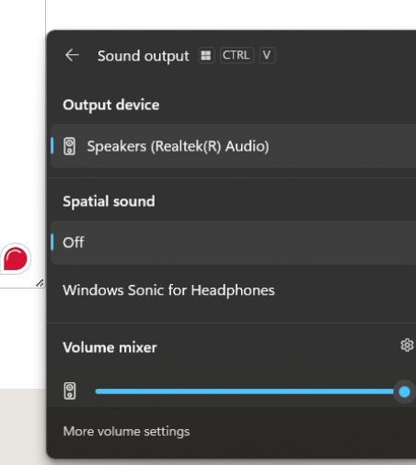Viewport: 416px width, 465px height.
Task: Click the blue speakers volume slider track
Action: (x=245, y=391)
